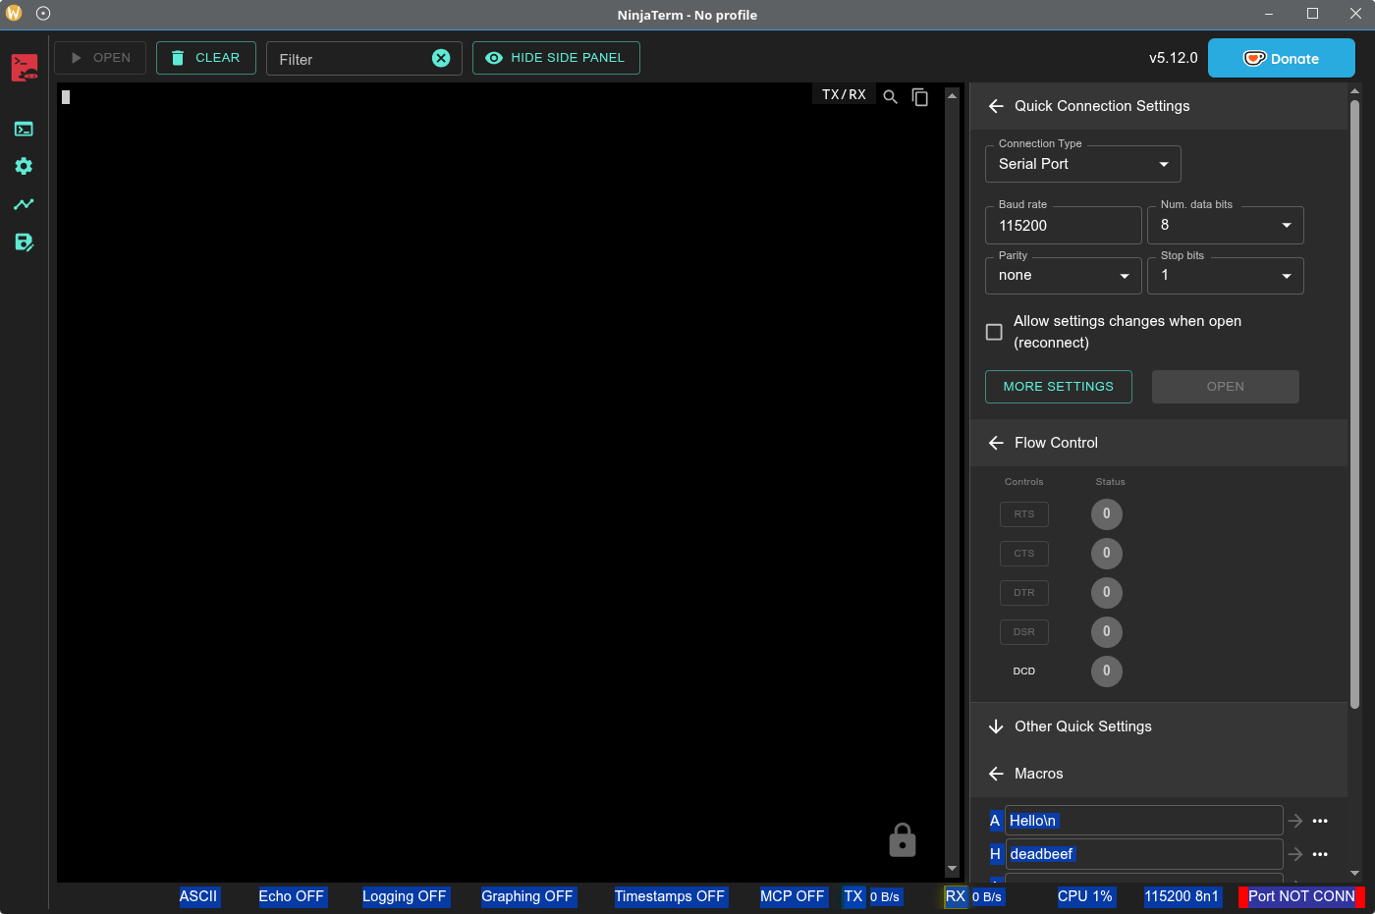The width and height of the screenshot is (1375, 914).
Task: Click the Port NOT CONN status entry
Action: tap(1301, 896)
